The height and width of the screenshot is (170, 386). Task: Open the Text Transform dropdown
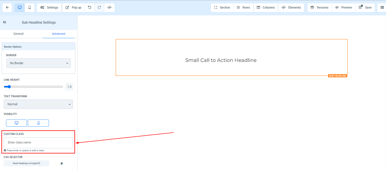38,104
